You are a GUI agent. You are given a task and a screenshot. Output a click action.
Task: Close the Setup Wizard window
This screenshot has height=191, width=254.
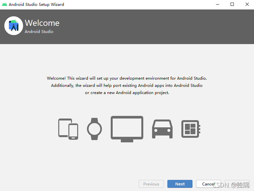247,4
